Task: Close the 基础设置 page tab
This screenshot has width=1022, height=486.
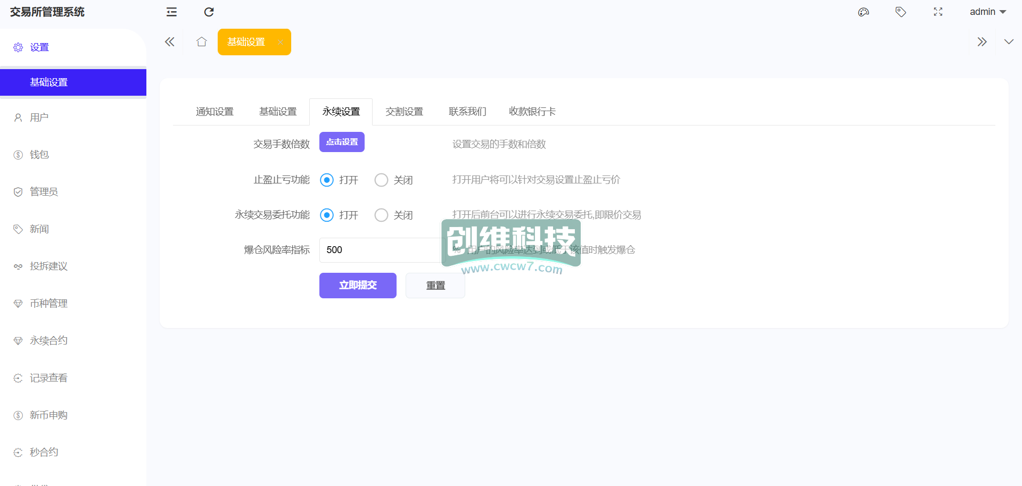Action: pos(280,42)
